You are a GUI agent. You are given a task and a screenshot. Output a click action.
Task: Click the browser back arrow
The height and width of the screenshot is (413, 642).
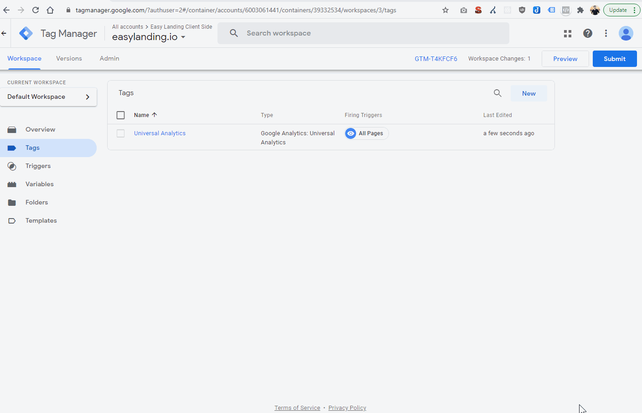pyautogui.click(x=6, y=10)
